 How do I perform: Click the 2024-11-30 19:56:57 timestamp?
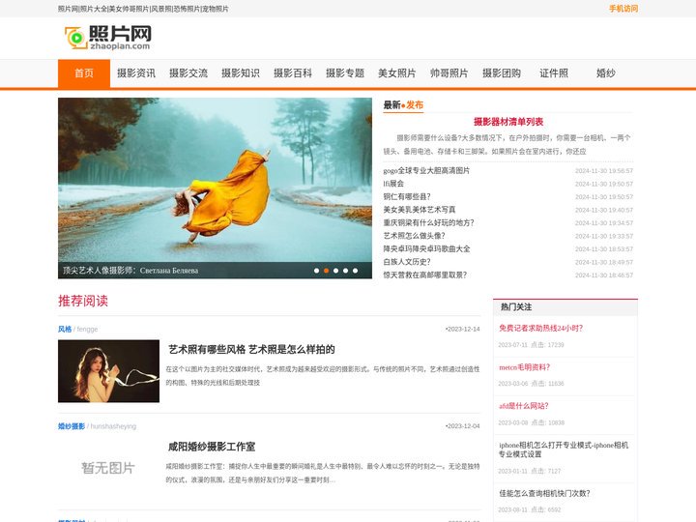[x=604, y=171]
